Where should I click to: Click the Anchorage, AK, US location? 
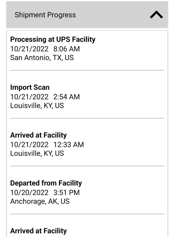tap(40, 201)
